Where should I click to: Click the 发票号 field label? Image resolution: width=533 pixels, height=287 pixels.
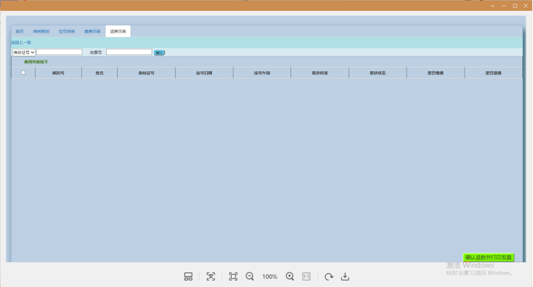tap(96, 52)
